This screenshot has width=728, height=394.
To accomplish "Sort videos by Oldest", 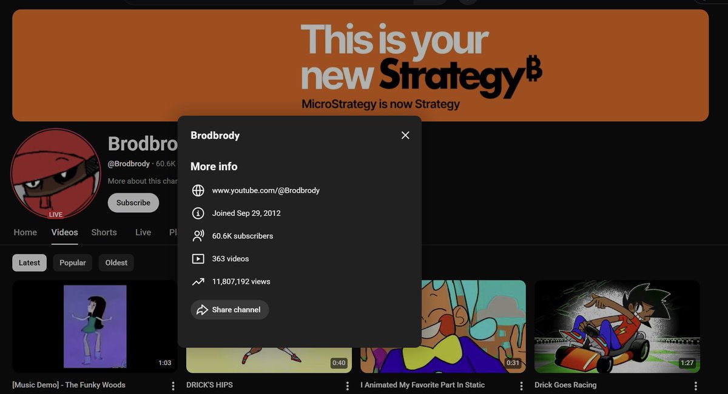I will (x=116, y=262).
